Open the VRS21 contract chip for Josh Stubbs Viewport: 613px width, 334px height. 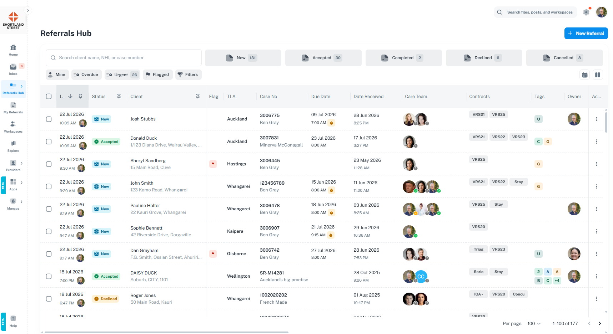[x=478, y=114]
